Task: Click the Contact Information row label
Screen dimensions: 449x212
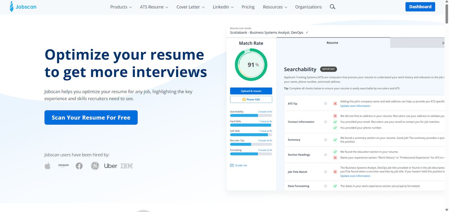Action: (301, 122)
